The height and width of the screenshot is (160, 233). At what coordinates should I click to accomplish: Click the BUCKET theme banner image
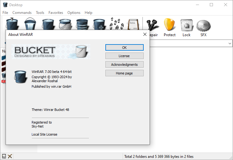(51, 52)
